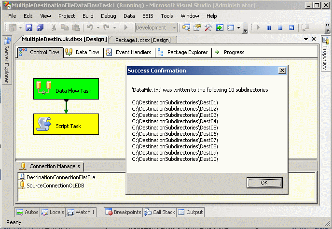
Task: Open the Debug menu
Action: click(x=109, y=16)
